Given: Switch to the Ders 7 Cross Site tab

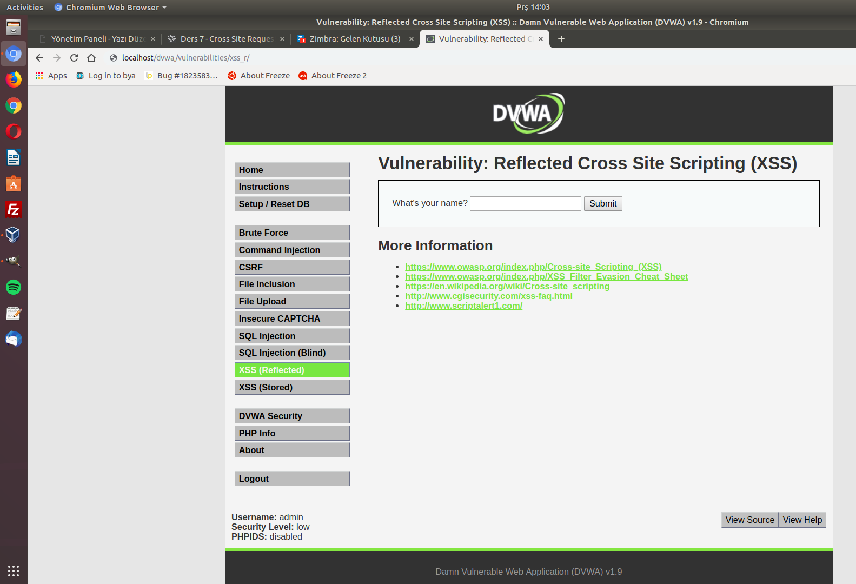Looking at the screenshot, I should click(x=226, y=39).
